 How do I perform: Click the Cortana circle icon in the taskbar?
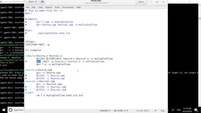[11, 110]
